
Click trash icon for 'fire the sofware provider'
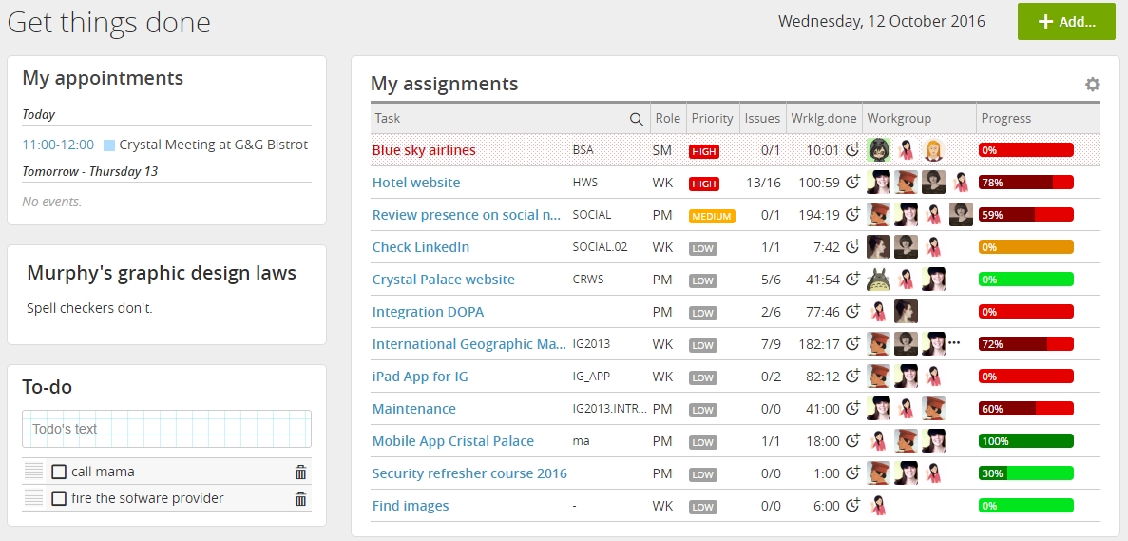tap(300, 499)
